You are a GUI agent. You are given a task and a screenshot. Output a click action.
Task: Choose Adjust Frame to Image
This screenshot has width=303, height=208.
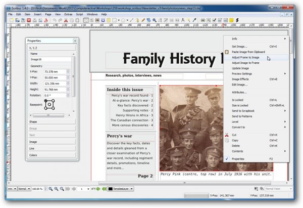tap(246, 58)
